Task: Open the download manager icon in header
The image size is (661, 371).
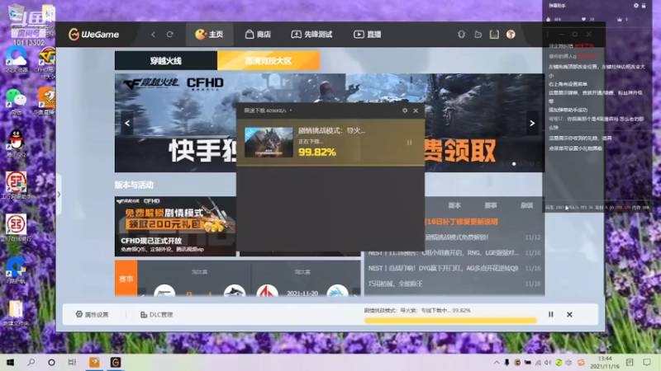Action: click(494, 34)
